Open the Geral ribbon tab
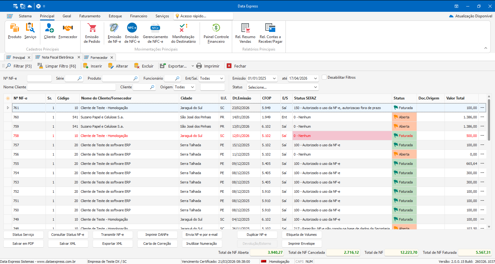Viewport: 495px width, 264px height. [x=67, y=16]
